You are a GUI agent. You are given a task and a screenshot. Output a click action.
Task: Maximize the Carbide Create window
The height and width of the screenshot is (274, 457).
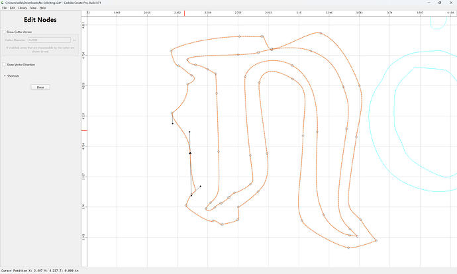(x=440, y=3)
